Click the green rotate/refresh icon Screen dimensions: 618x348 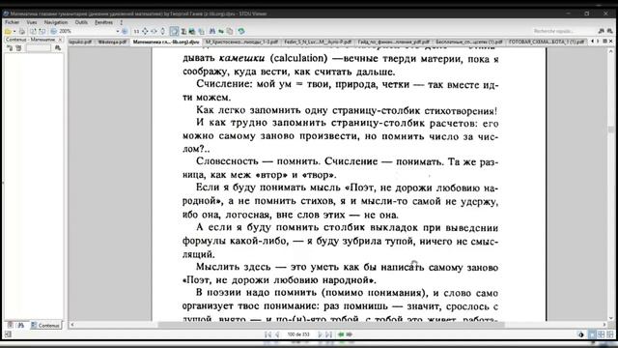240,31
